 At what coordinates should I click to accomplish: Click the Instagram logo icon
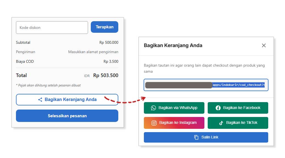click(154, 123)
